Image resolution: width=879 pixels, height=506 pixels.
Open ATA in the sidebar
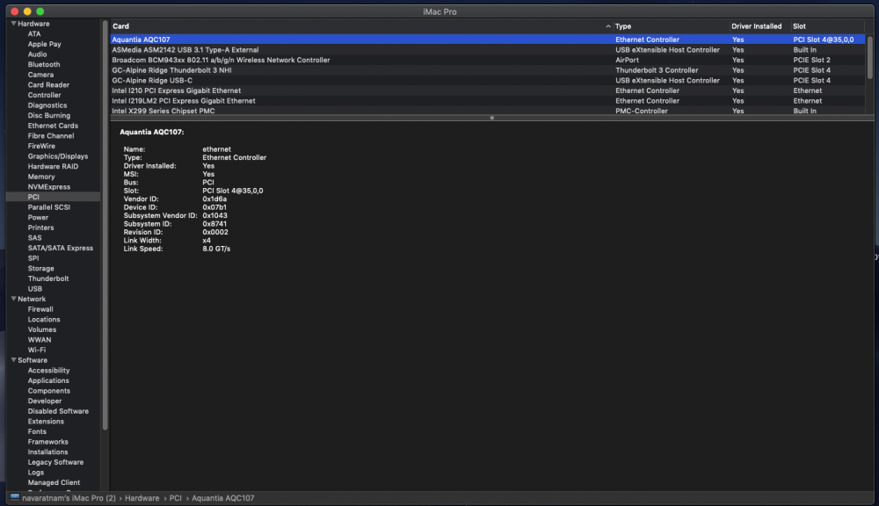[34, 33]
